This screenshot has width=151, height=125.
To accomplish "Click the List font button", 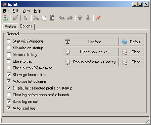I will (91, 42).
